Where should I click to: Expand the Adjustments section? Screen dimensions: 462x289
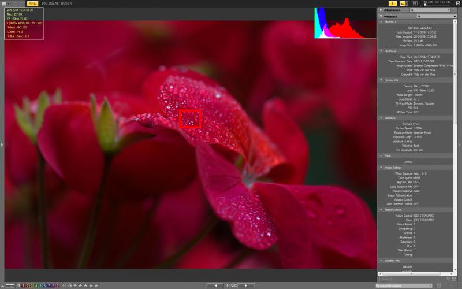click(381, 10)
